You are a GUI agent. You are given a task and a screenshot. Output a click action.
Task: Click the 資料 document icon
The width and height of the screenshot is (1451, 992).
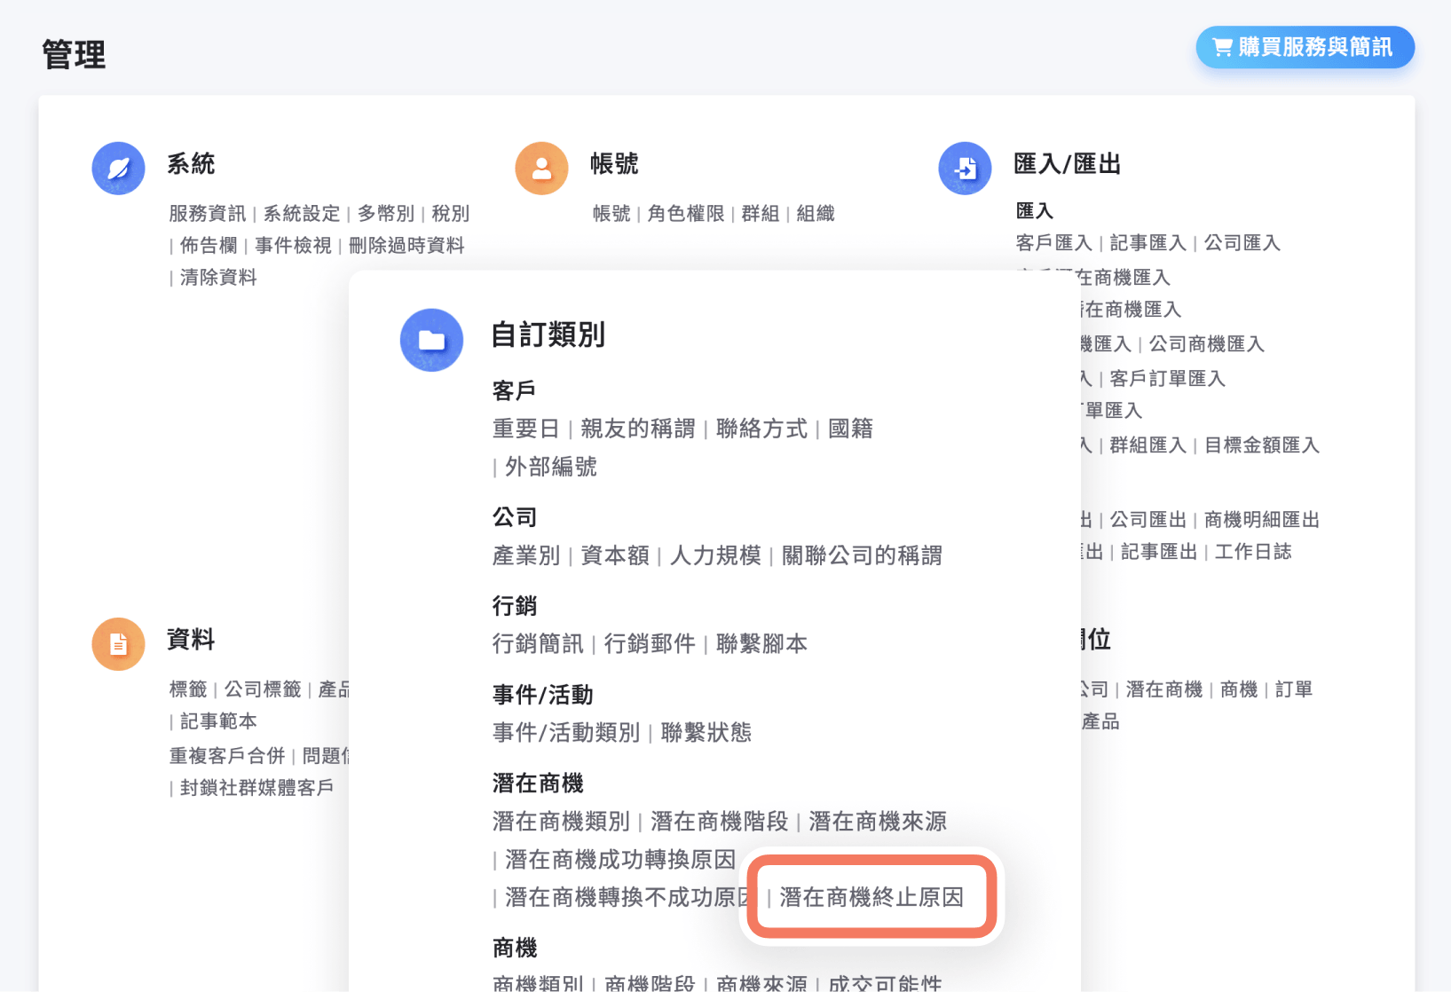(x=118, y=643)
